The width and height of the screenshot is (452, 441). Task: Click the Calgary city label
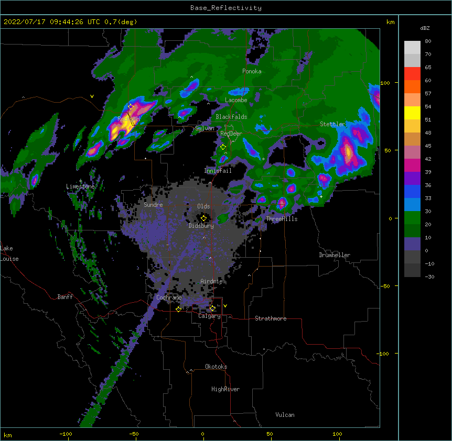[209, 316]
